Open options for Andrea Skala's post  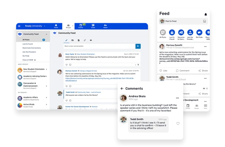(x=177, y=98)
